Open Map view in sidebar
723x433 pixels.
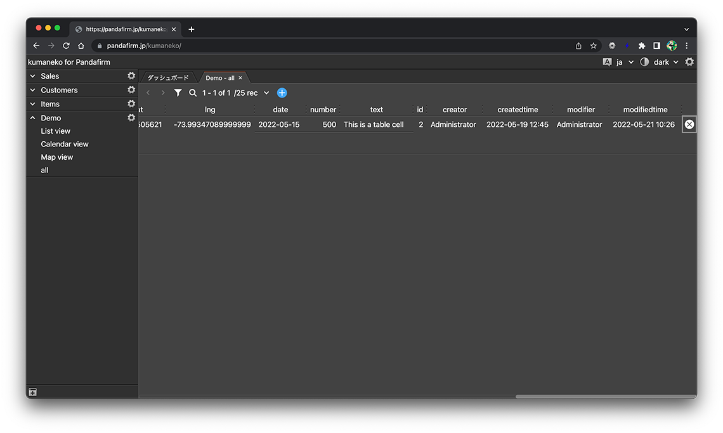[57, 157]
